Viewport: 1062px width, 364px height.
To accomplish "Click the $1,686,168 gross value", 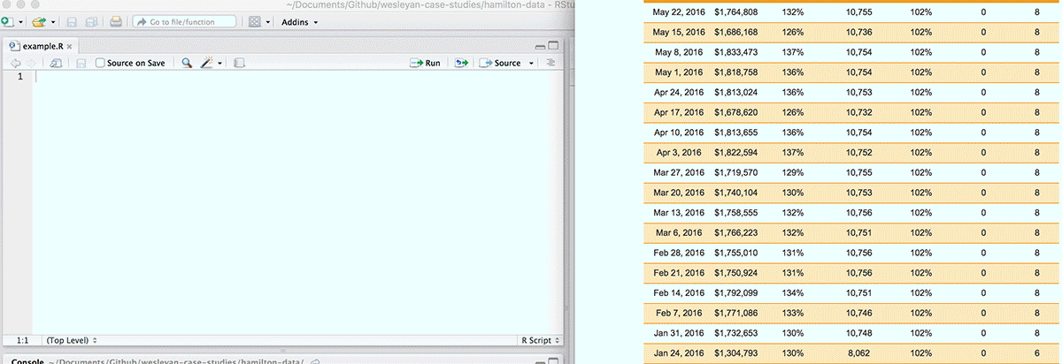I will coord(735,32).
